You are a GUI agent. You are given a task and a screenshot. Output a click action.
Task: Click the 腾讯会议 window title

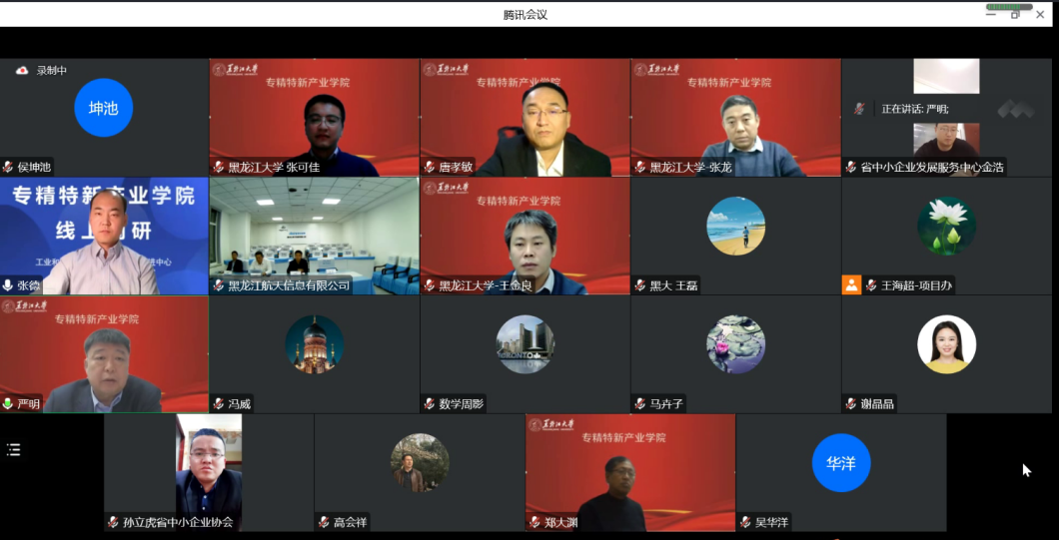[x=526, y=14]
